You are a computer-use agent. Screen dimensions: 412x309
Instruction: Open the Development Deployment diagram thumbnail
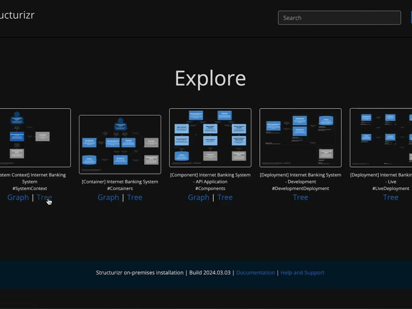pos(301,138)
